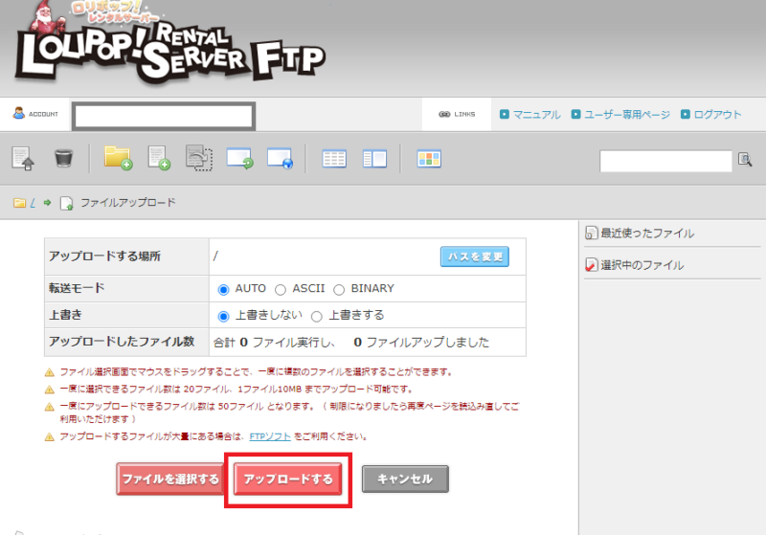Click the dashed select-all toolbar icon
This screenshot has width=766, height=535.
coord(198,159)
